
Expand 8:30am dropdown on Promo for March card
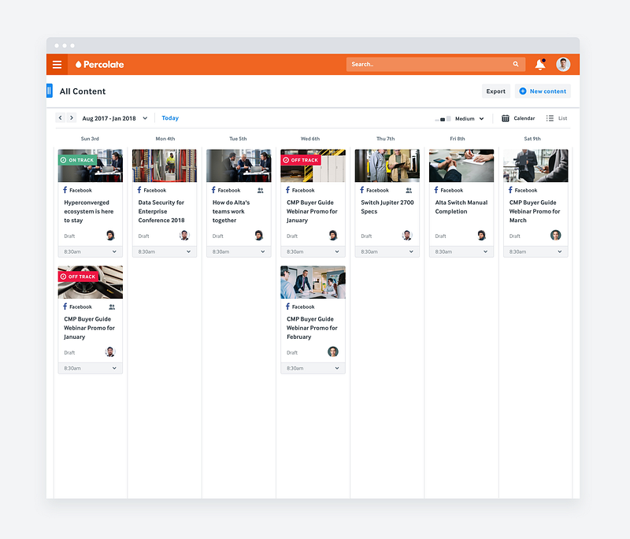click(560, 251)
